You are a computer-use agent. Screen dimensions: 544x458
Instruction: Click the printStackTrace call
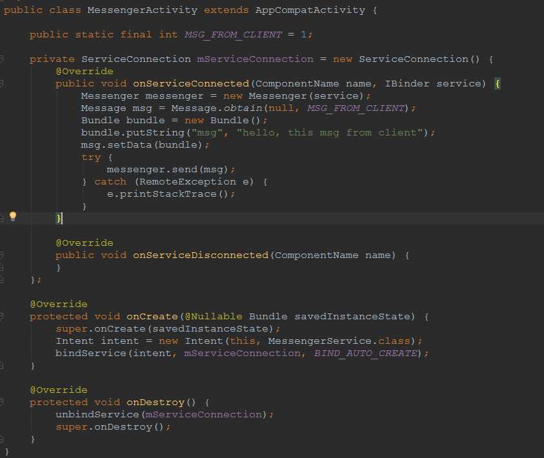coord(168,194)
